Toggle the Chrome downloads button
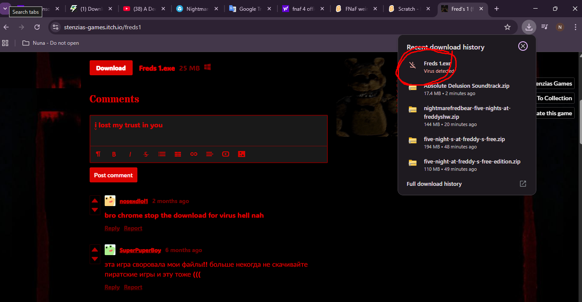Image resolution: width=582 pixels, height=302 pixels. click(x=529, y=27)
